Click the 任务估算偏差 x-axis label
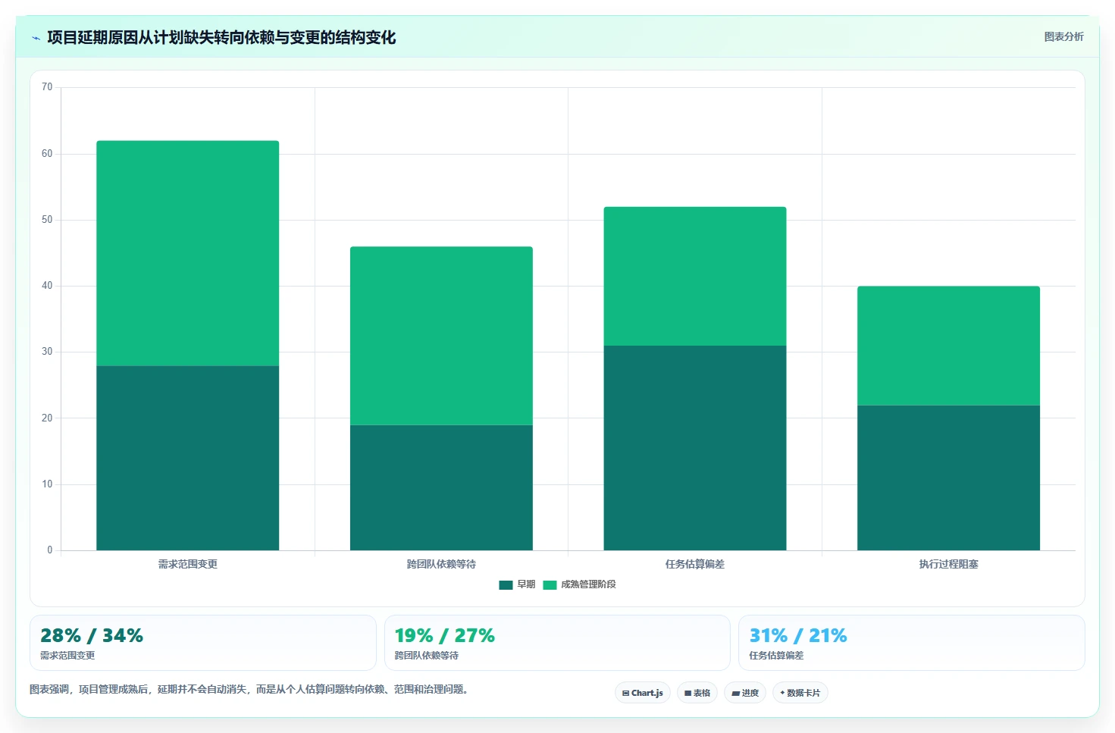The height and width of the screenshot is (733, 1115). [x=695, y=564]
